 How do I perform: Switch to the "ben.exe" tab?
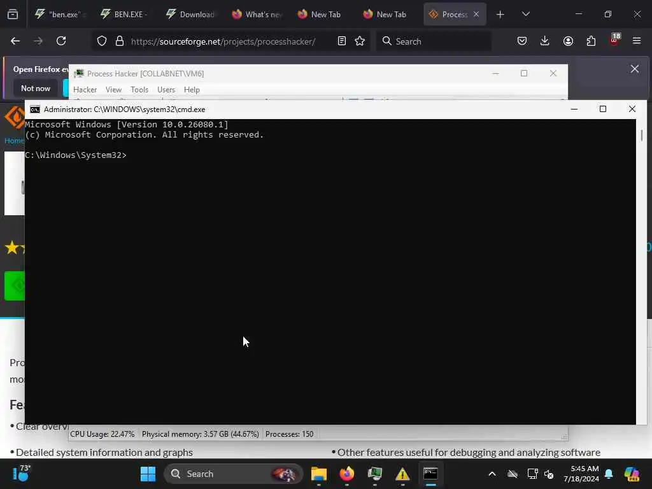[61, 15]
